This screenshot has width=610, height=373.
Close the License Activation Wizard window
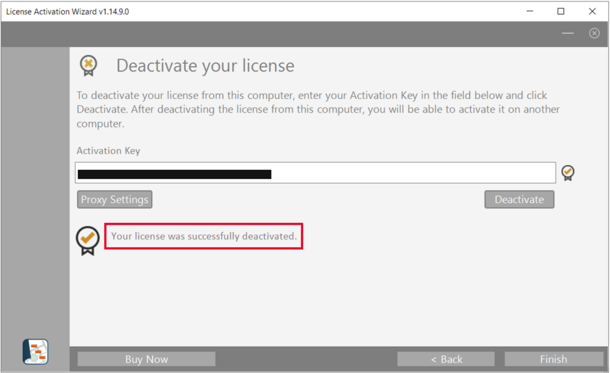[592, 11]
